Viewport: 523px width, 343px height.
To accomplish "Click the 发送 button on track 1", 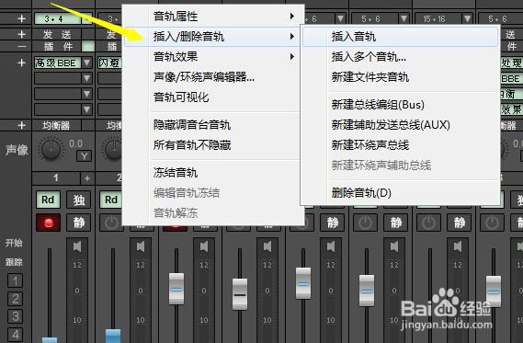I will [57, 34].
